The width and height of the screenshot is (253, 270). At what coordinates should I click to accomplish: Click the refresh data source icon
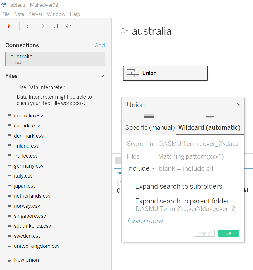coord(69,26)
